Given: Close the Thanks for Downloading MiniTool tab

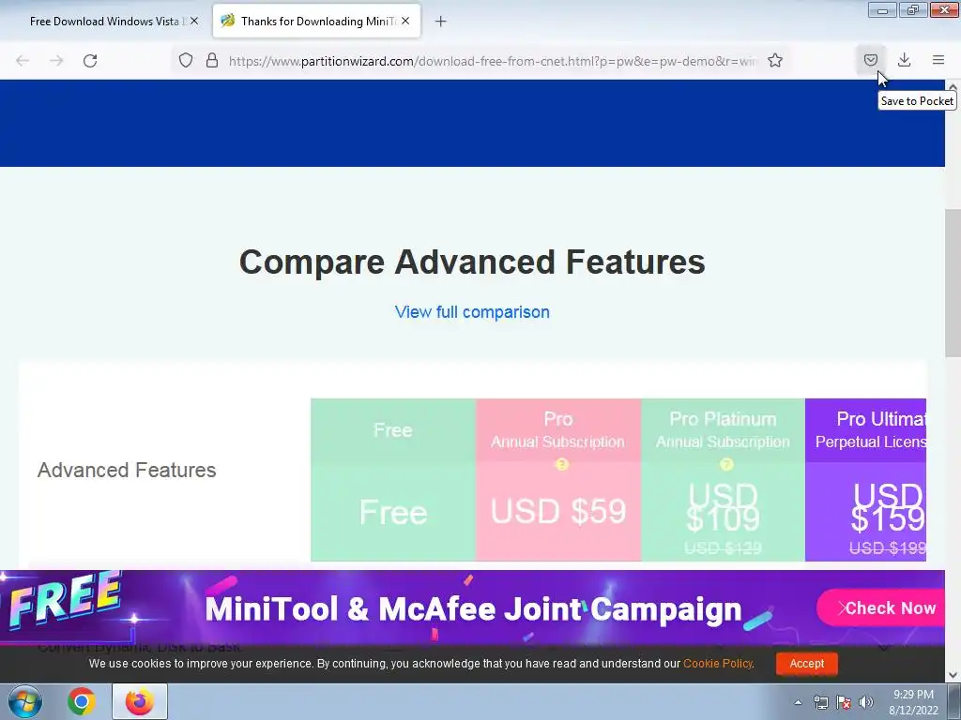Looking at the screenshot, I should click(405, 21).
